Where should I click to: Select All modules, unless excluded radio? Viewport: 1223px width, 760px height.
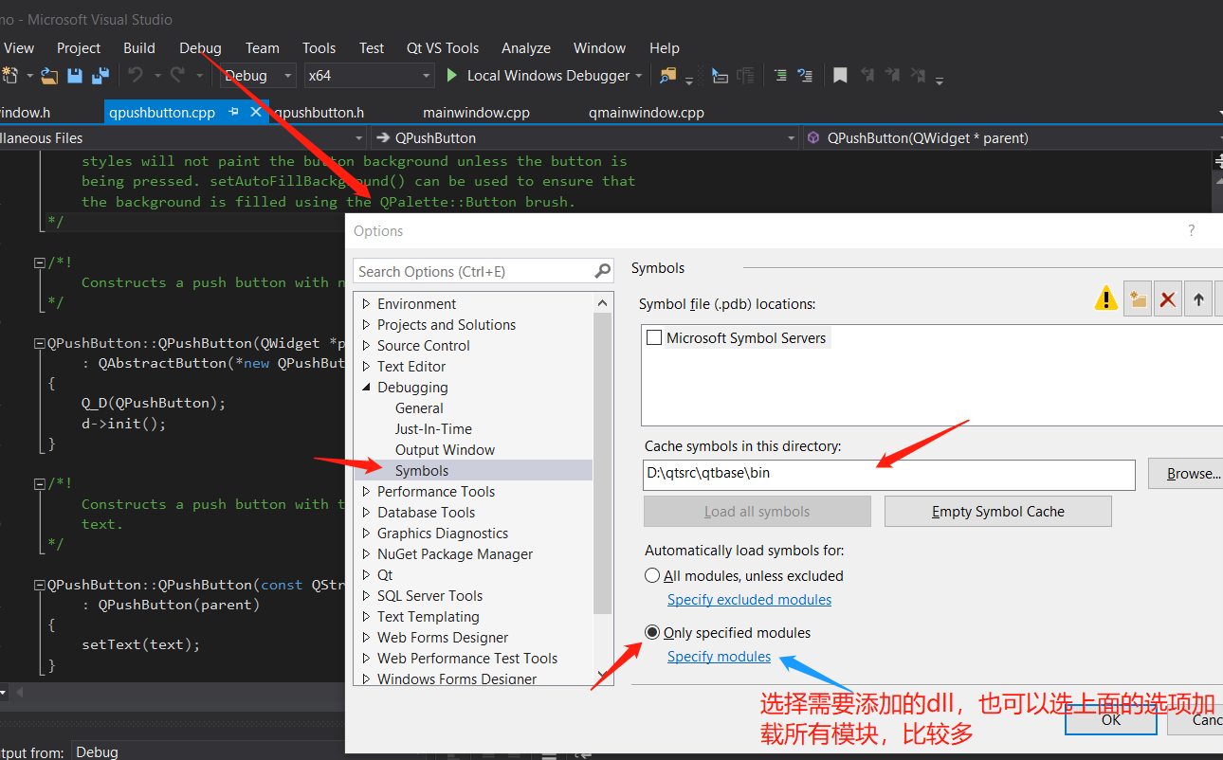(652, 575)
